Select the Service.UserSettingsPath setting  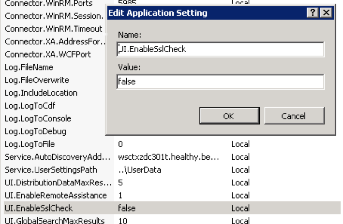pyautogui.click(x=51, y=170)
